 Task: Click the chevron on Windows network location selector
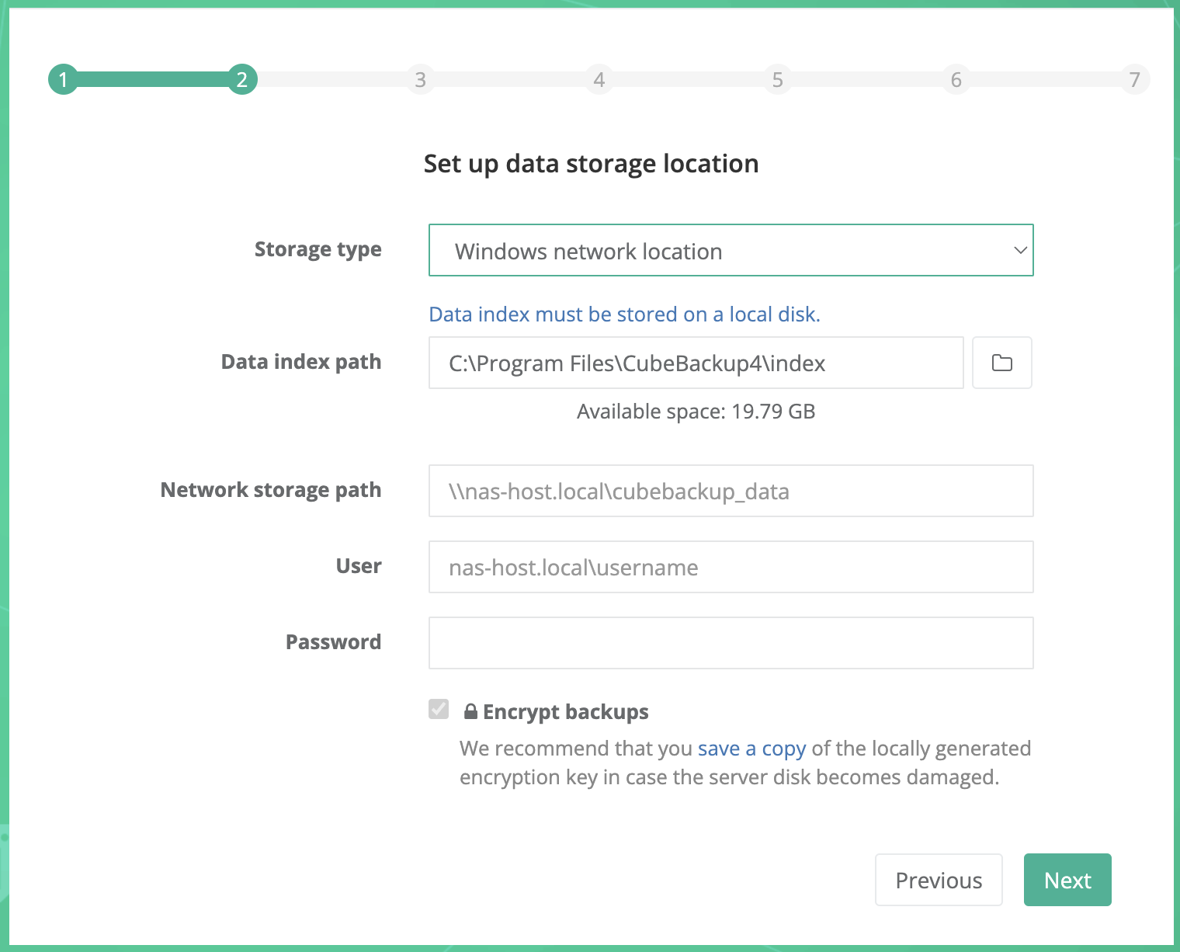click(x=1019, y=250)
